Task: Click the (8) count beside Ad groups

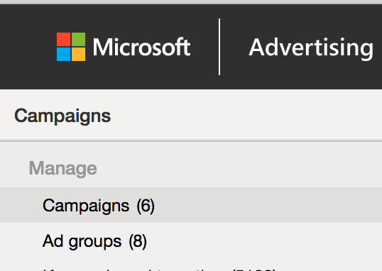Action: [x=138, y=241]
